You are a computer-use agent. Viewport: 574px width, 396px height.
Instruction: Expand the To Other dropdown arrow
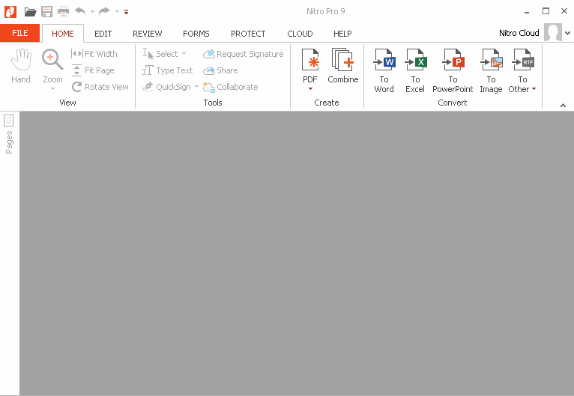coord(534,89)
